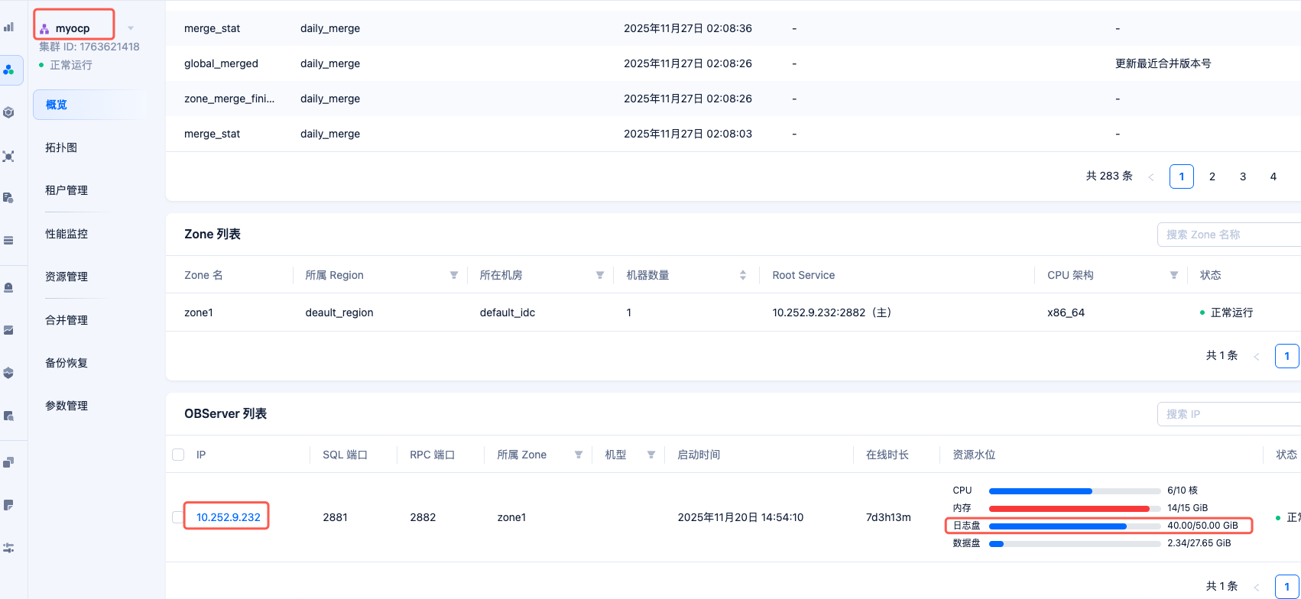This screenshot has height=599, width=1301.
Task: Open 租户管理 in the side menu
Action: click(x=67, y=190)
